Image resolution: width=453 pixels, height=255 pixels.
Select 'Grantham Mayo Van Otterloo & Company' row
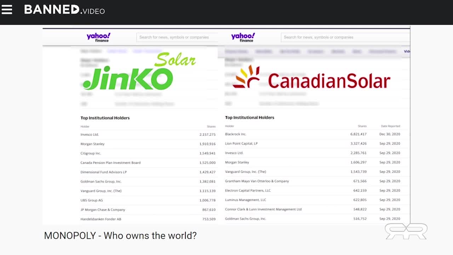coord(257,181)
